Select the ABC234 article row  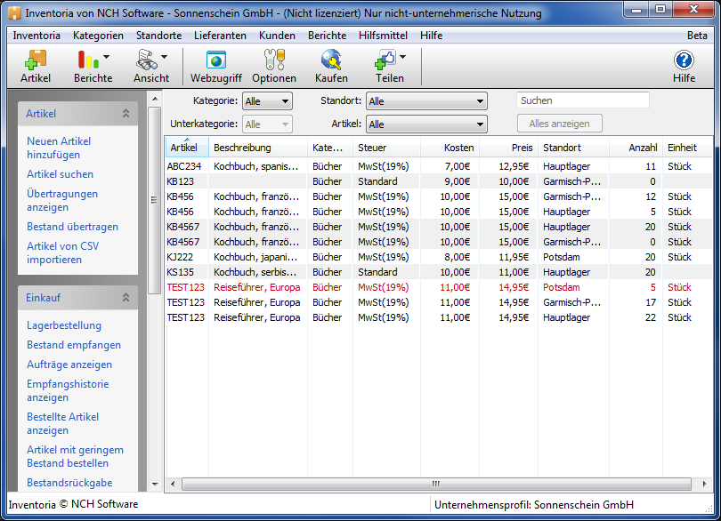(438, 166)
